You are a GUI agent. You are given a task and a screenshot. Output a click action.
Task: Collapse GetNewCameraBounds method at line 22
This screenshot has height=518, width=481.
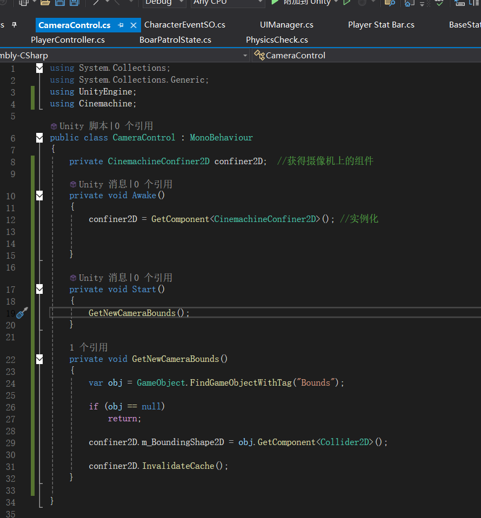click(39, 359)
